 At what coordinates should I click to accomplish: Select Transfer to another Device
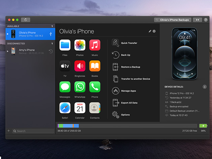pos(131,79)
